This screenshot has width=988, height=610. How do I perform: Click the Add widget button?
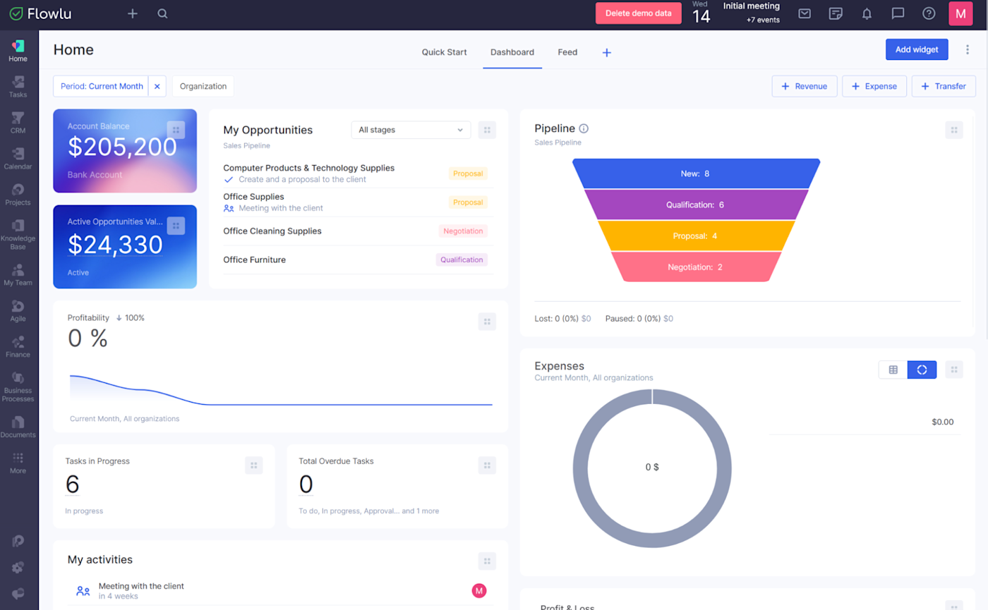(917, 49)
